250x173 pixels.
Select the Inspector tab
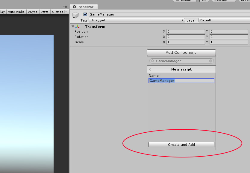point(84,7)
